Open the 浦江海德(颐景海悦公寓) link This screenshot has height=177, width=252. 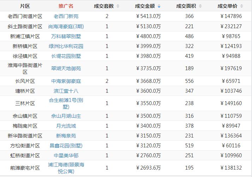tap(66, 168)
